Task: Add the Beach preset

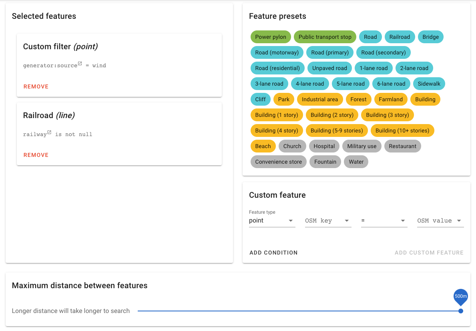Action: pos(263,146)
